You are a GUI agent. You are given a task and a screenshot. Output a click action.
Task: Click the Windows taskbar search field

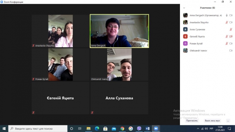coord(38,129)
